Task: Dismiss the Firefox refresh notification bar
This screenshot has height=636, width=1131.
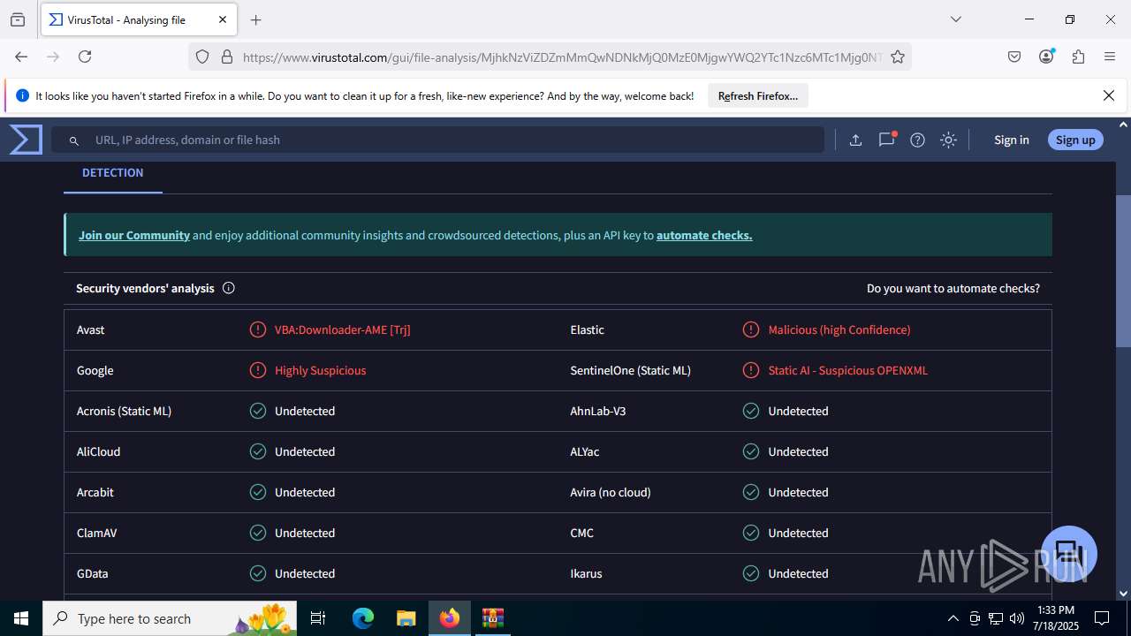Action: tap(1109, 95)
